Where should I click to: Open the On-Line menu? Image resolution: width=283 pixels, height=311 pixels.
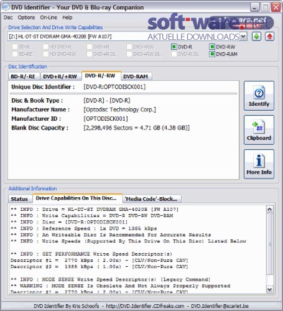49,17
